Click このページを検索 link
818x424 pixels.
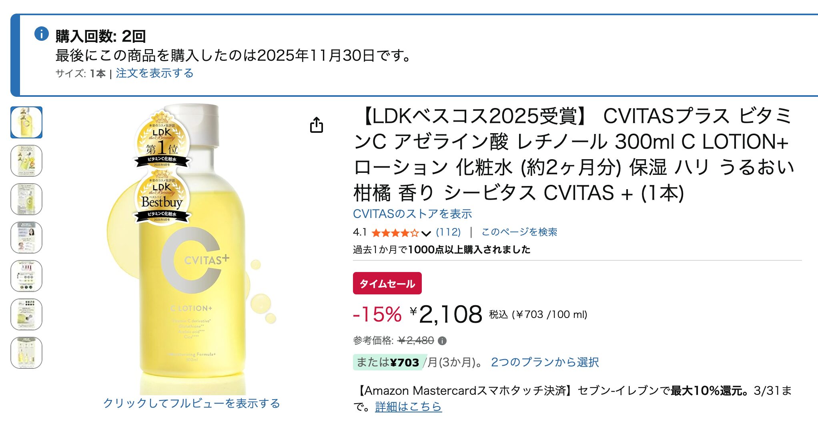519,232
